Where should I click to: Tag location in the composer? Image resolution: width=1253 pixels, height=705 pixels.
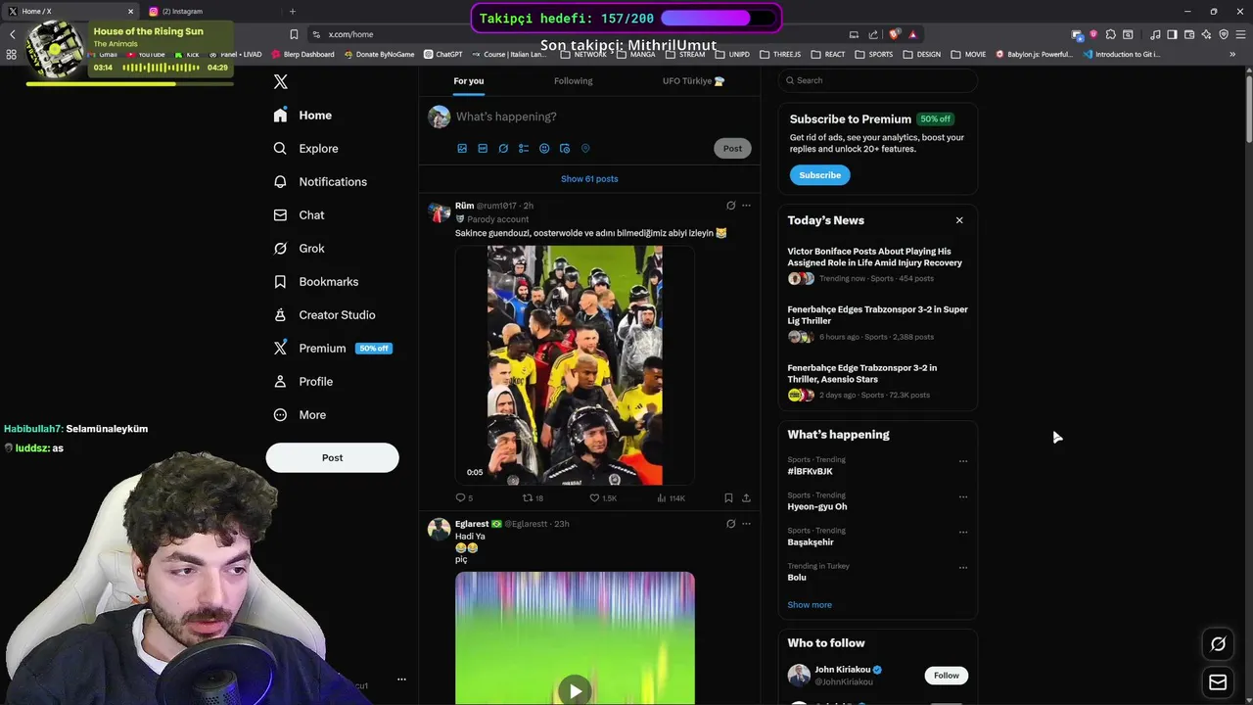click(x=585, y=149)
